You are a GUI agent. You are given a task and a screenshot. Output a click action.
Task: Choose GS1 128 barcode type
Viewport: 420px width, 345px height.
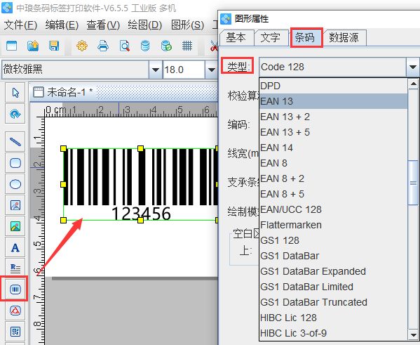tap(333, 240)
